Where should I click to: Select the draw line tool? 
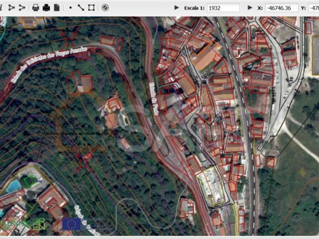coord(81,7)
